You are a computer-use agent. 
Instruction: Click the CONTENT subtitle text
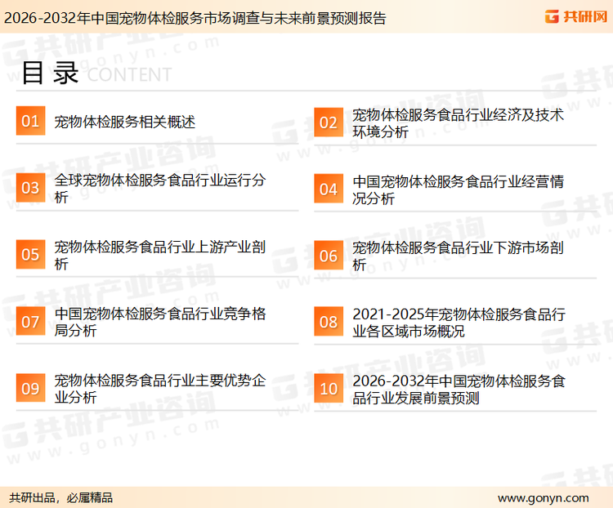tap(129, 74)
